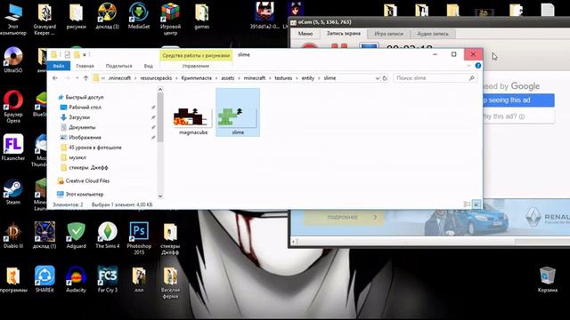
Task: Launch Audacity desktop icon
Action: [x=76, y=279]
